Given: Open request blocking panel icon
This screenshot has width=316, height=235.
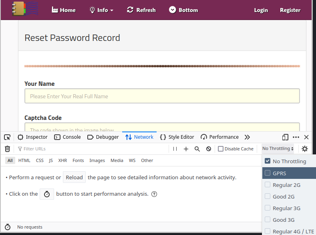Looking at the screenshot, I should 208,149.
